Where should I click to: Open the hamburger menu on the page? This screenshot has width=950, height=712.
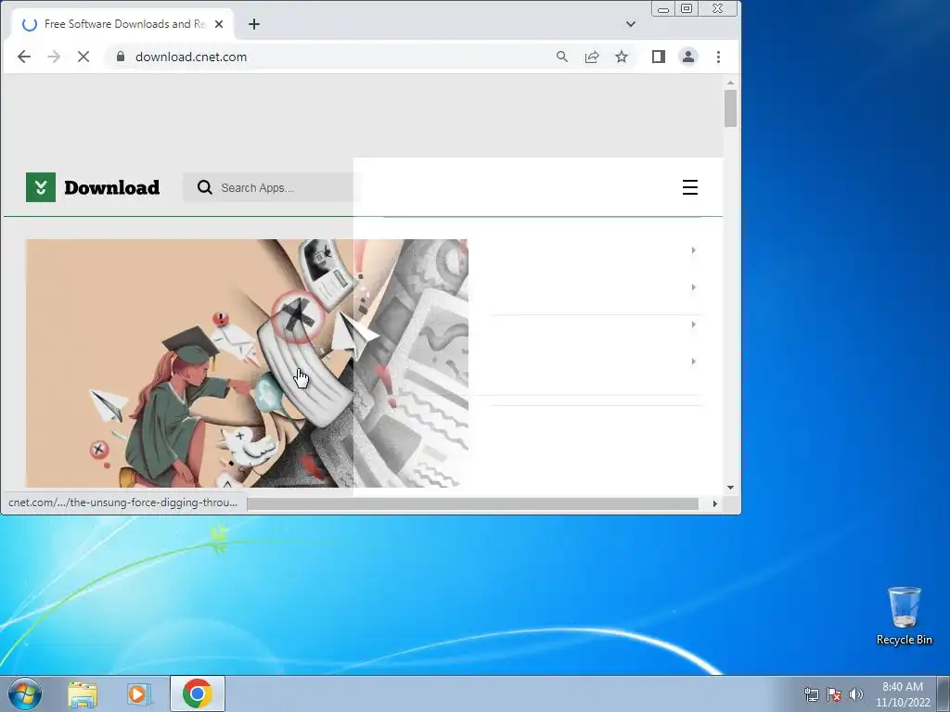(690, 187)
